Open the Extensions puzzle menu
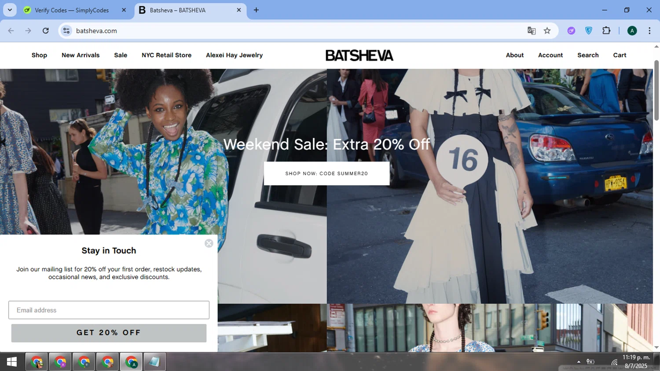660x371 pixels. (606, 30)
